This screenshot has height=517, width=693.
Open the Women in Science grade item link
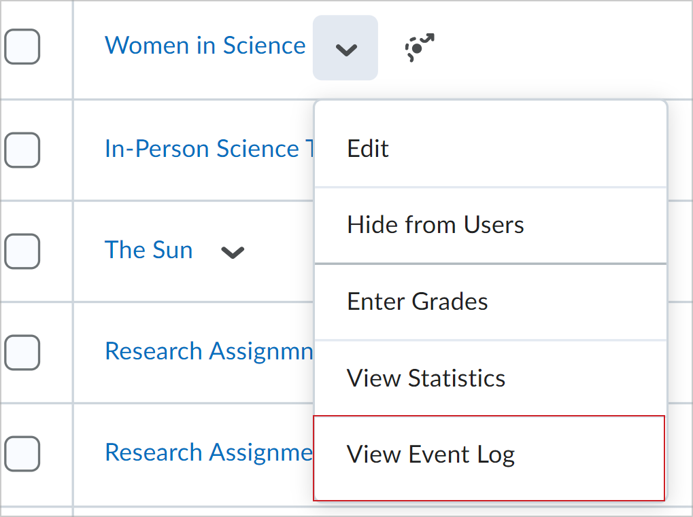205,45
